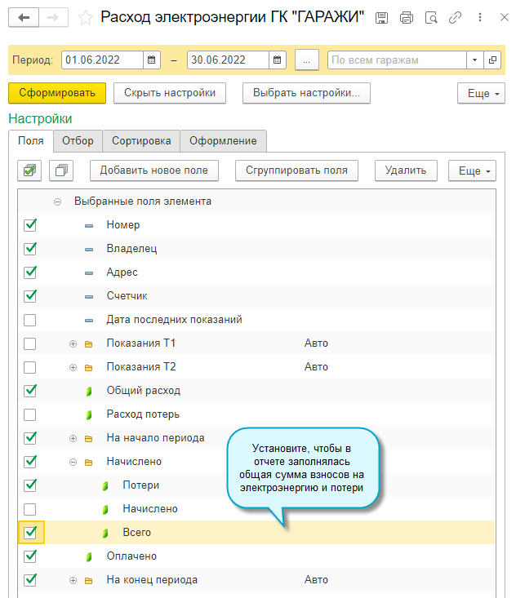Click Авто value in Показания Т1 row
This screenshot has height=598, width=516.
pyautogui.click(x=316, y=343)
